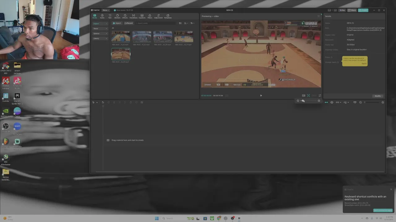
Task: Click the Proxy info icon
Action: pos(332,57)
